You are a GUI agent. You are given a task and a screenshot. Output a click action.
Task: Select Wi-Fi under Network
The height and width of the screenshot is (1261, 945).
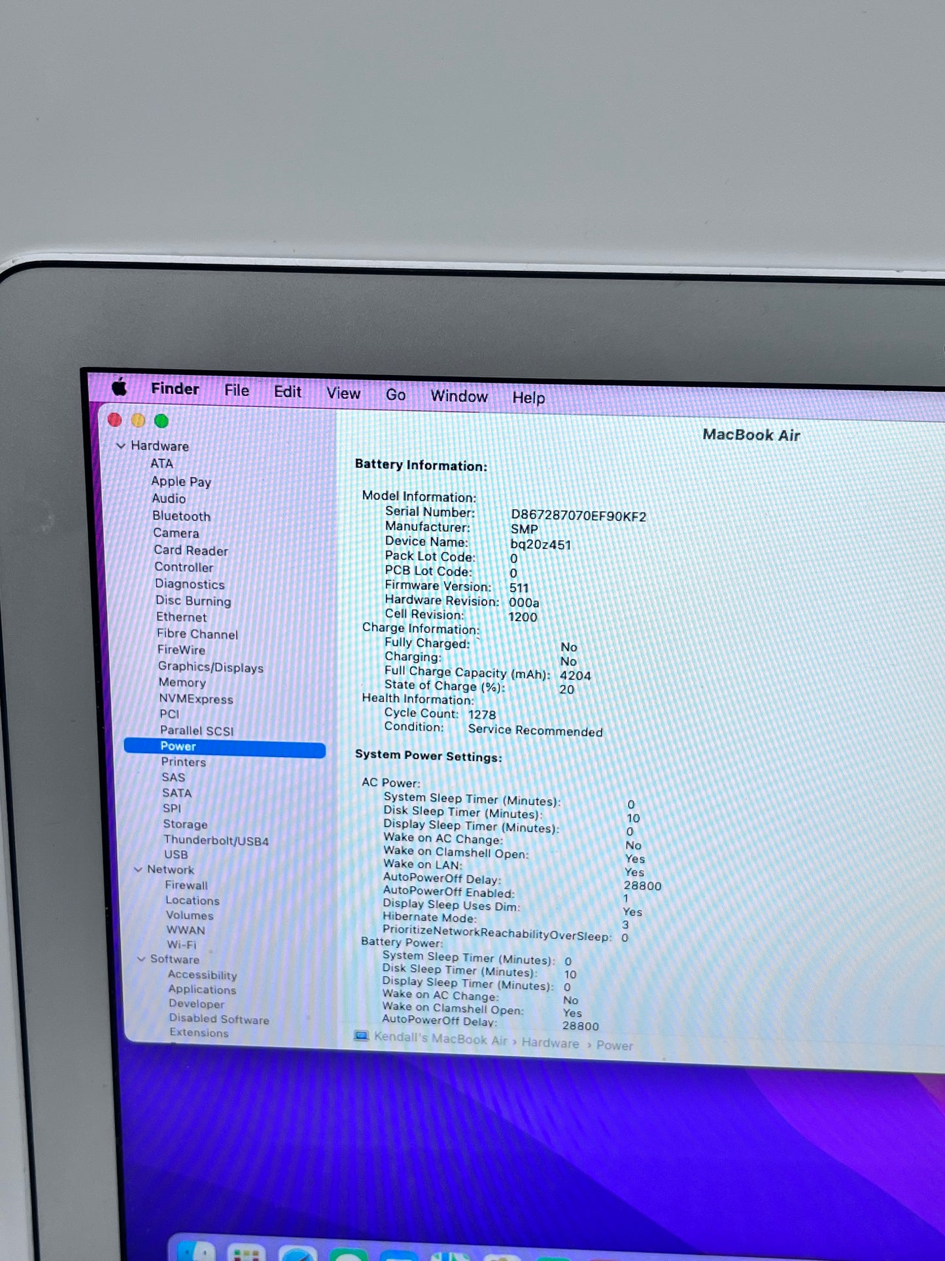181,945
